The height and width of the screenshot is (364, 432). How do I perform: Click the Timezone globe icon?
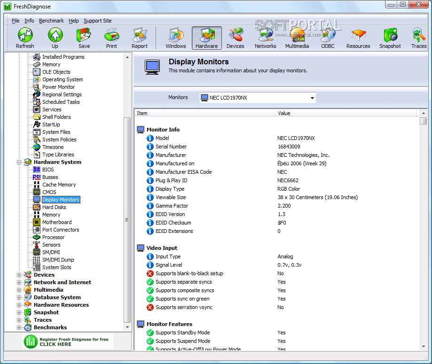click(37, 147)
